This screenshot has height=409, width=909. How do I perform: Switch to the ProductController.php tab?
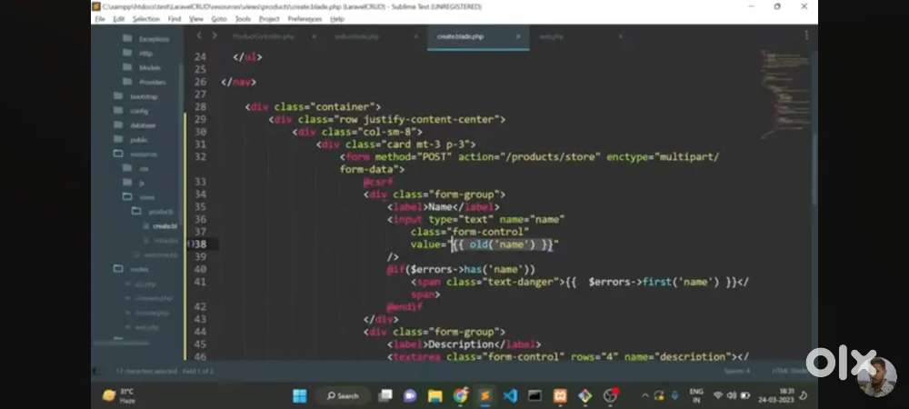point(263,36)
